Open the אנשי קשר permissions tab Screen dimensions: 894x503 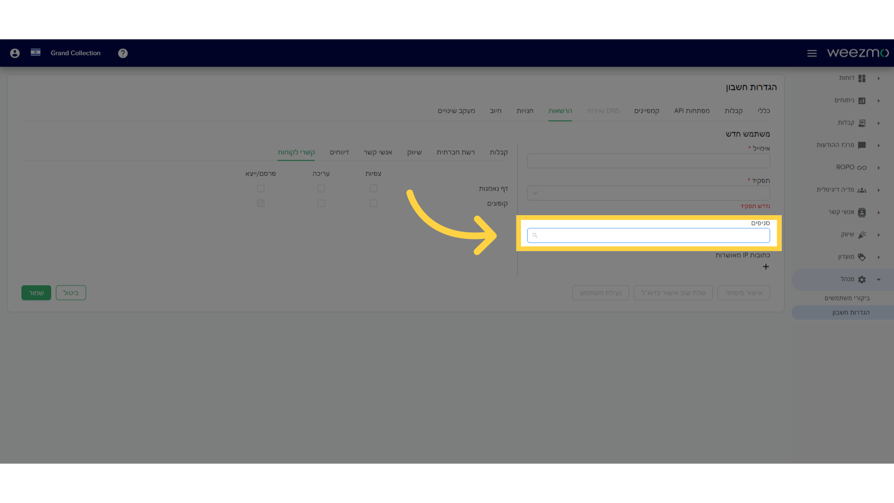pos(378,152)
